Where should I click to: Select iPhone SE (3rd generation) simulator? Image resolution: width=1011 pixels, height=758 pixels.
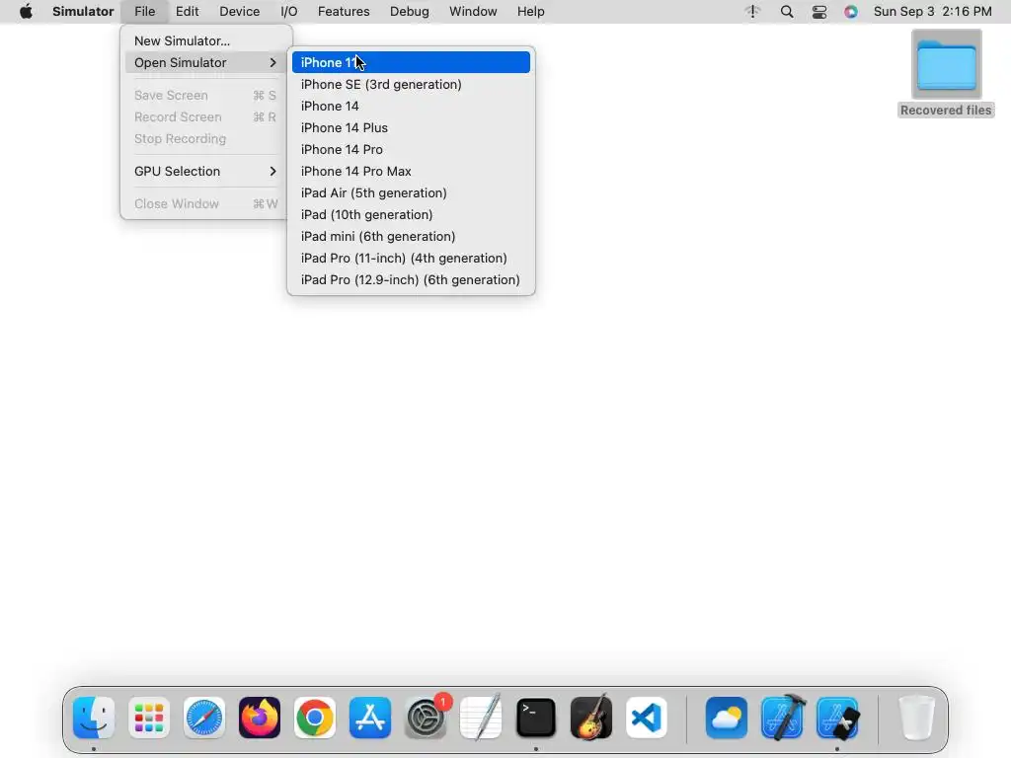[411, 85]
